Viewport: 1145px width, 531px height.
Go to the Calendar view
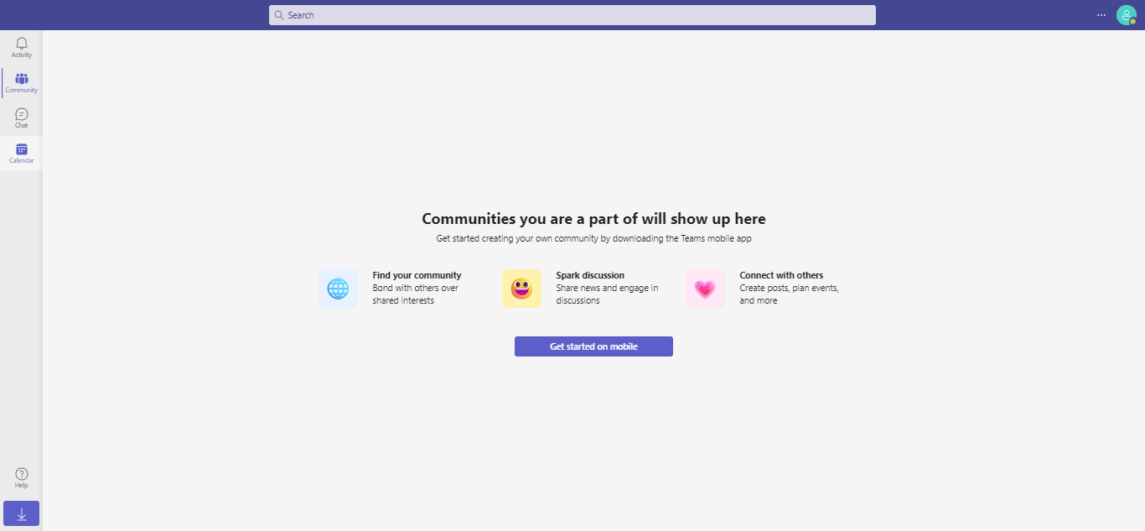(x=22, y=153)
